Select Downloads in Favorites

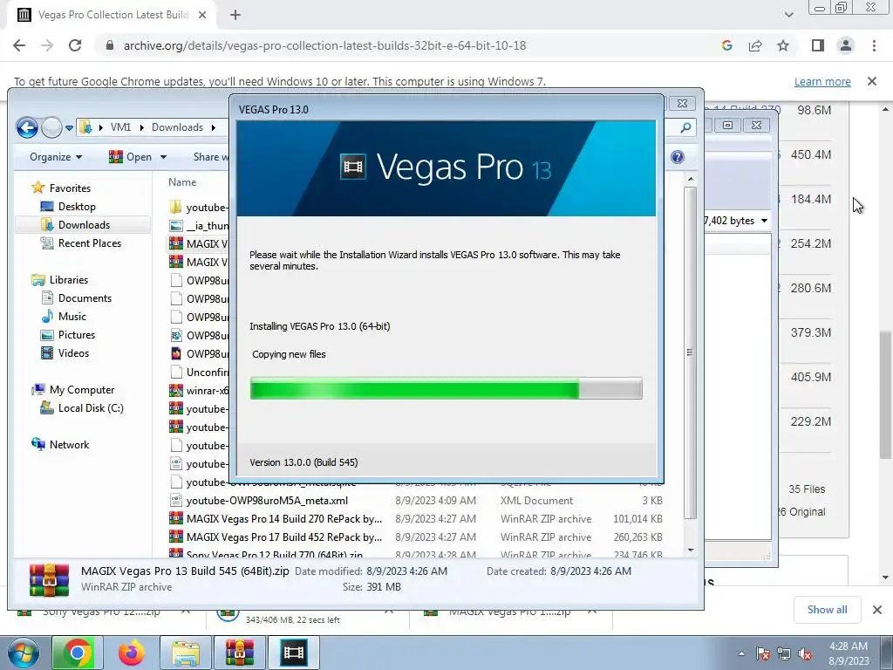tap(83, 224)
